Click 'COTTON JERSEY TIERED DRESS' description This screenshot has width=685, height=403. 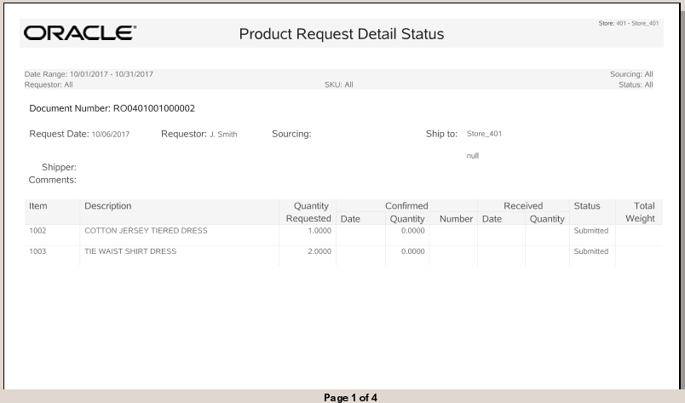coord(146,230)
